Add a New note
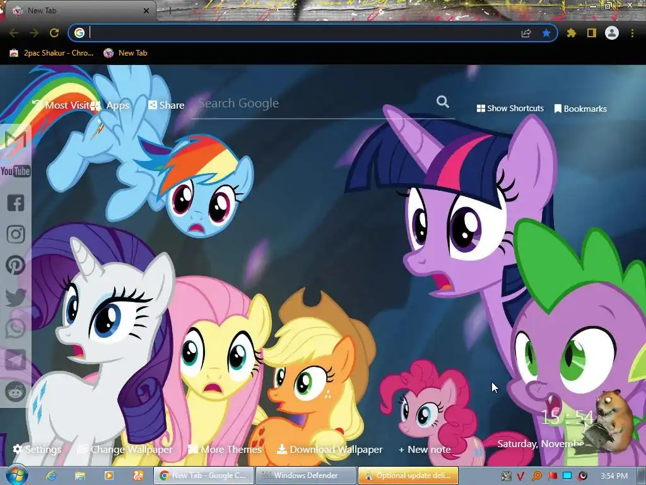Image resolution: width=646 pixels, height=485 pixels. tap(425, 449)
